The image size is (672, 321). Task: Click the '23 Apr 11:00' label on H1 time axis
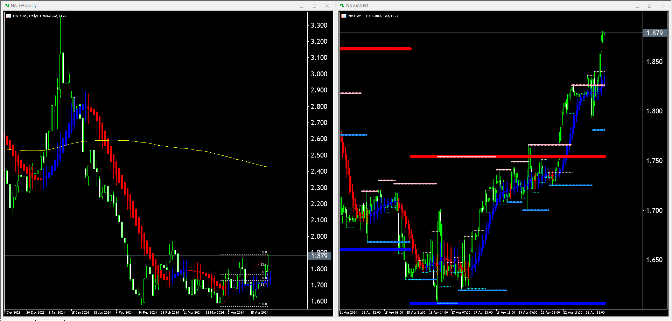coord(595,313)
